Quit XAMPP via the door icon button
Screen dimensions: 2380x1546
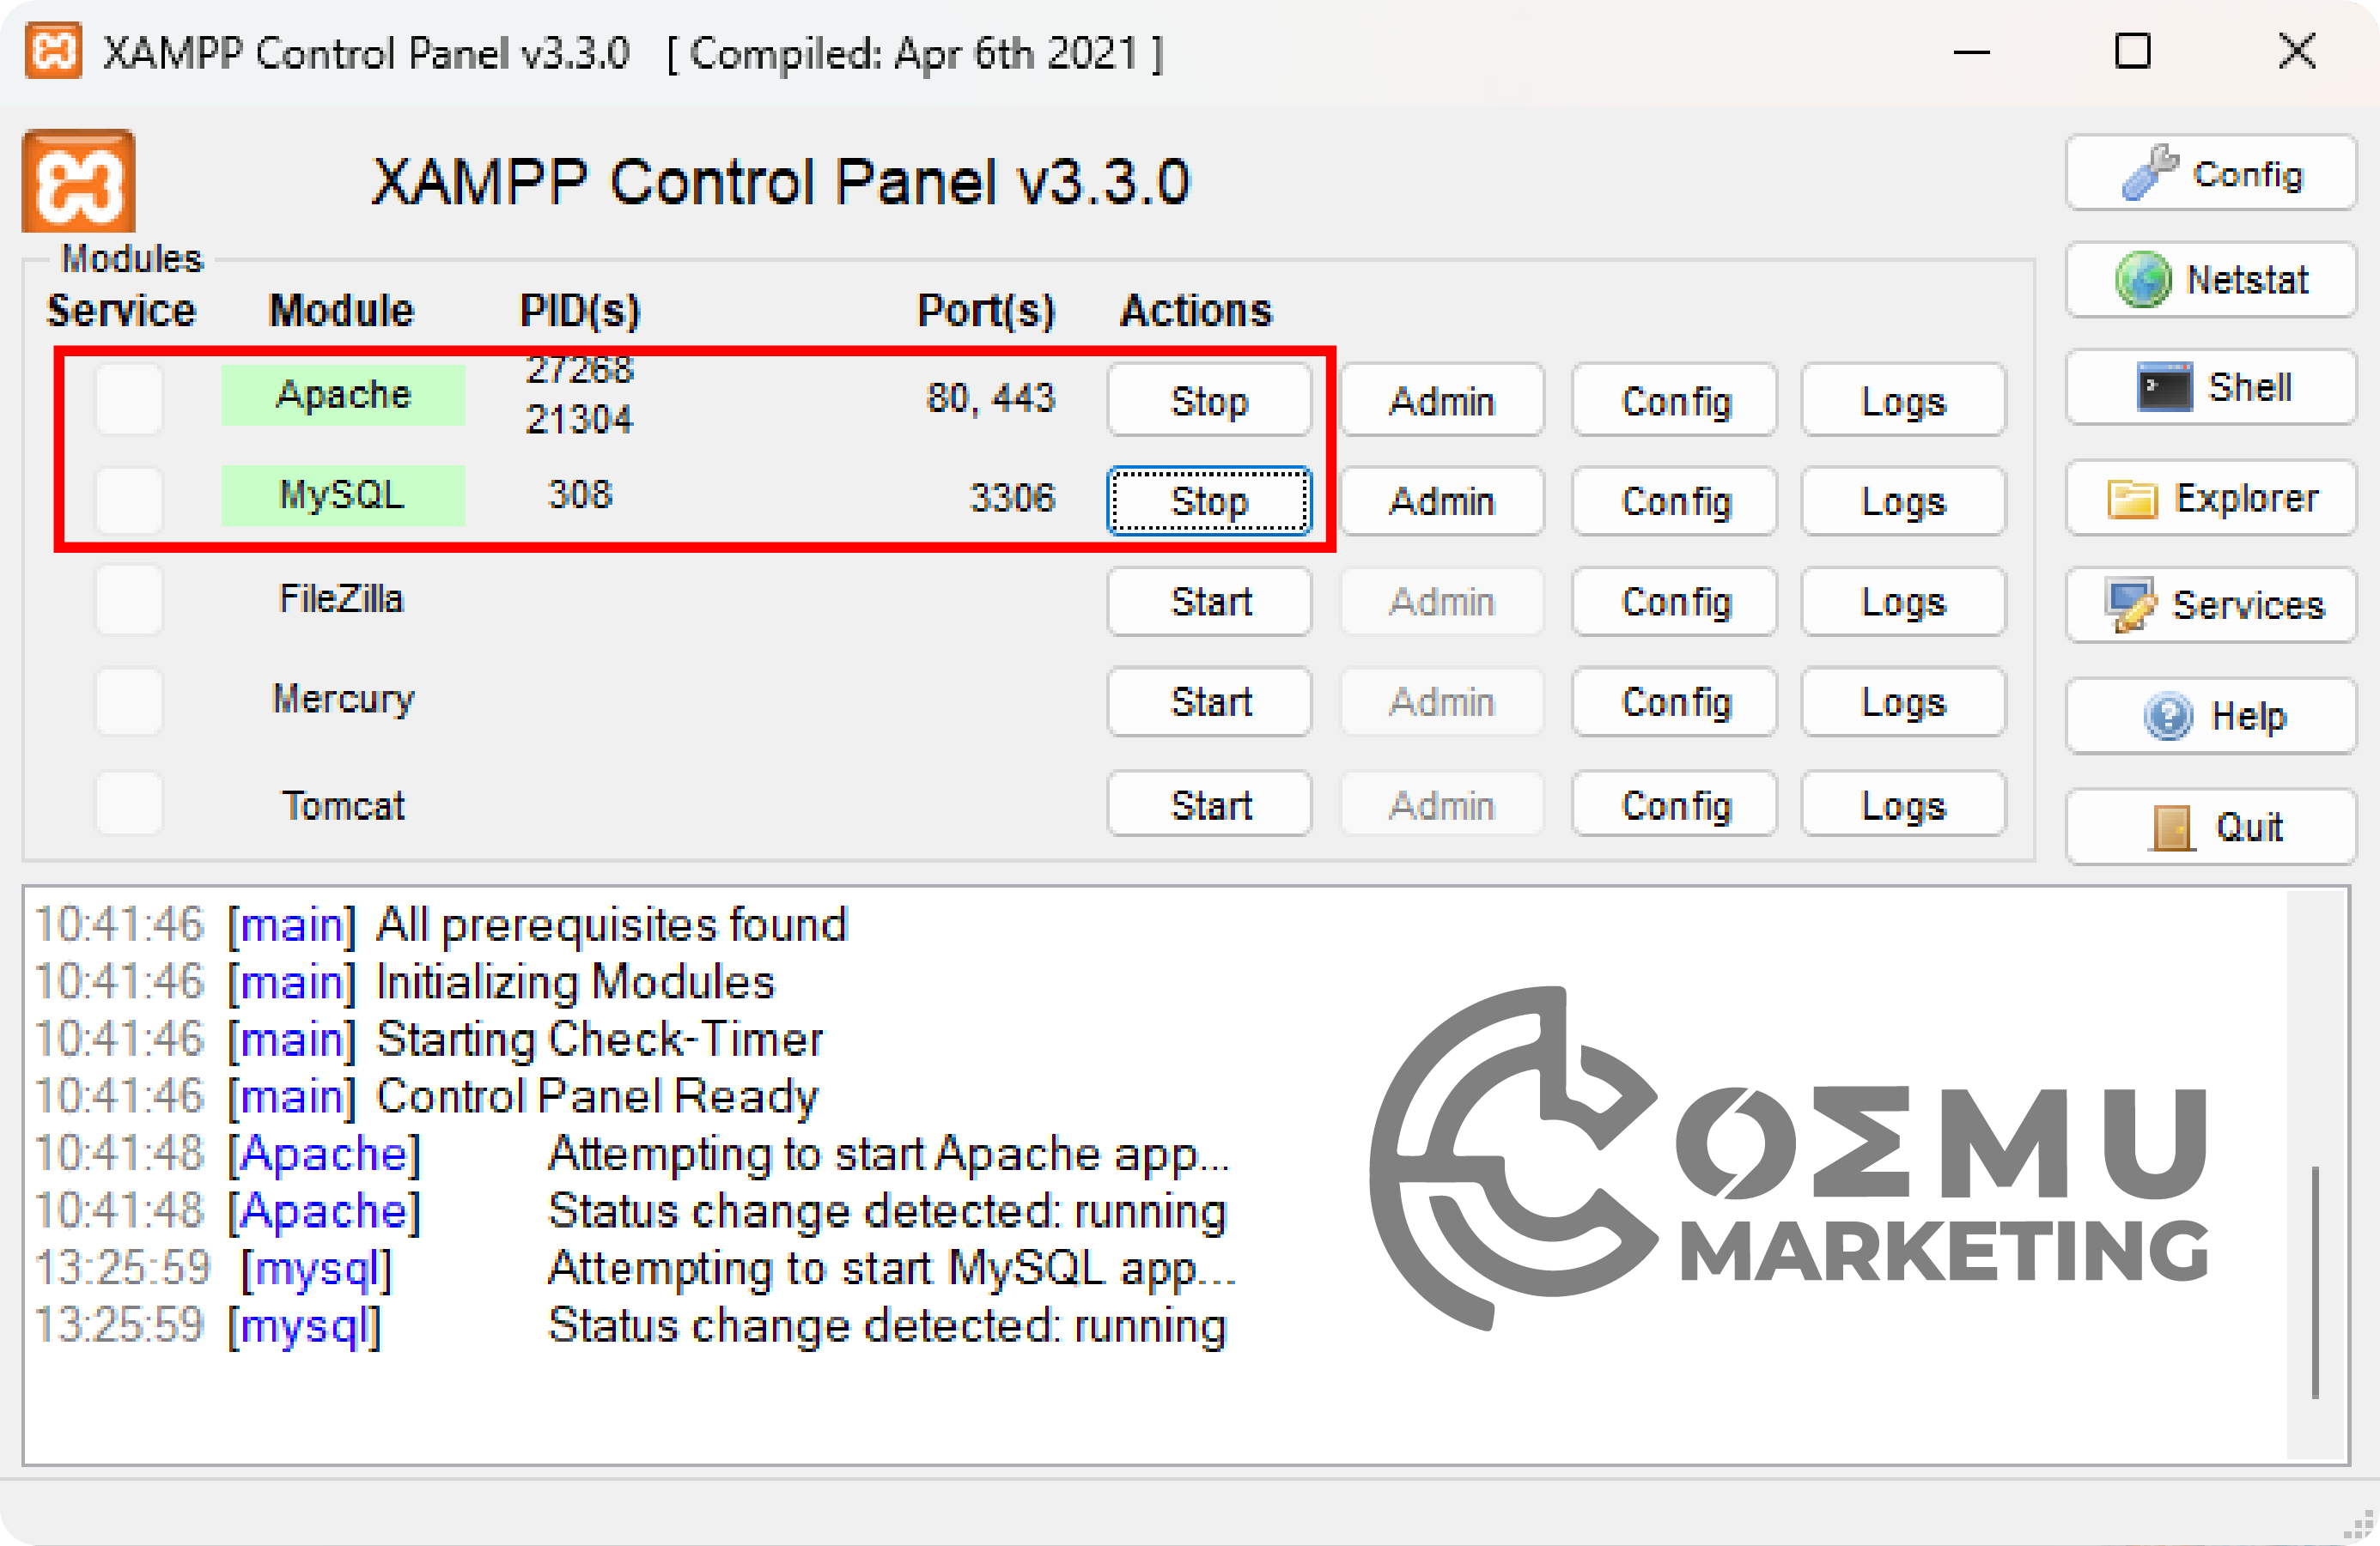click(x=2210, y=826)
